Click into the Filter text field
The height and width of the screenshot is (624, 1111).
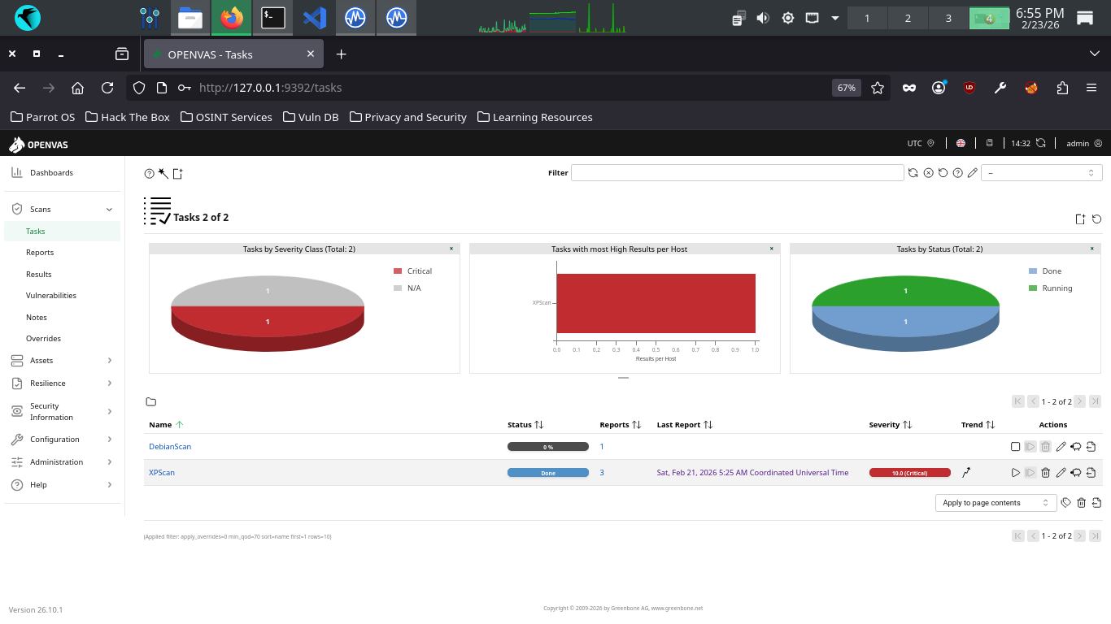pos(737,173)
